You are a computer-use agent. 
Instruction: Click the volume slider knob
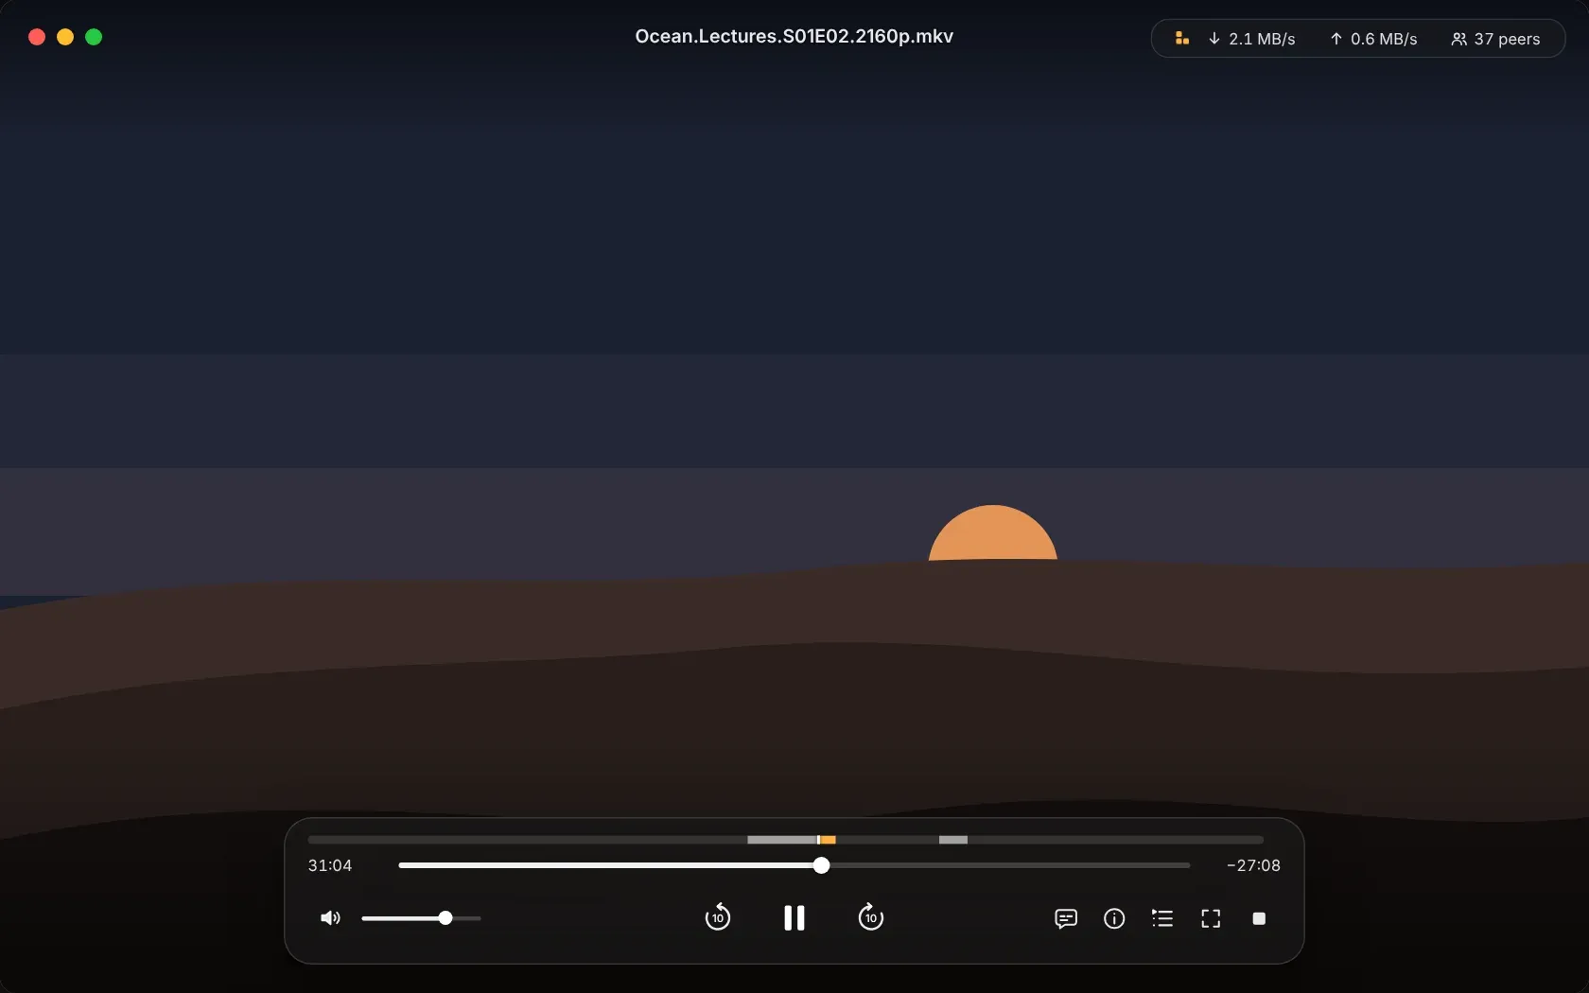(445, 918)
